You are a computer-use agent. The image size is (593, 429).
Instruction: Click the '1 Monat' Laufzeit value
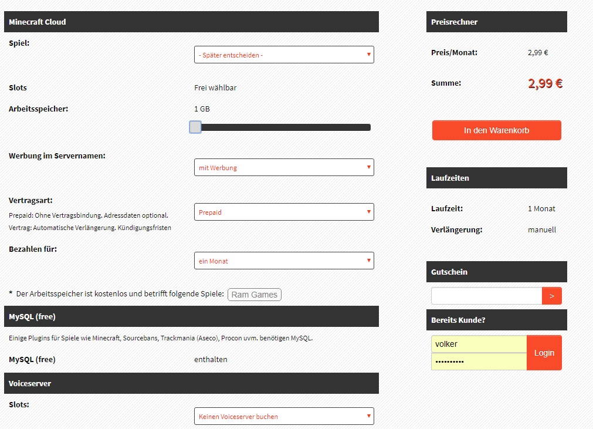pos(541,208)
